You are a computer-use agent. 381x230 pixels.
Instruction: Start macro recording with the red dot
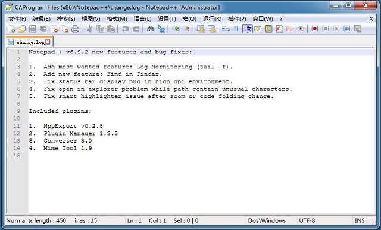[315, 29]
